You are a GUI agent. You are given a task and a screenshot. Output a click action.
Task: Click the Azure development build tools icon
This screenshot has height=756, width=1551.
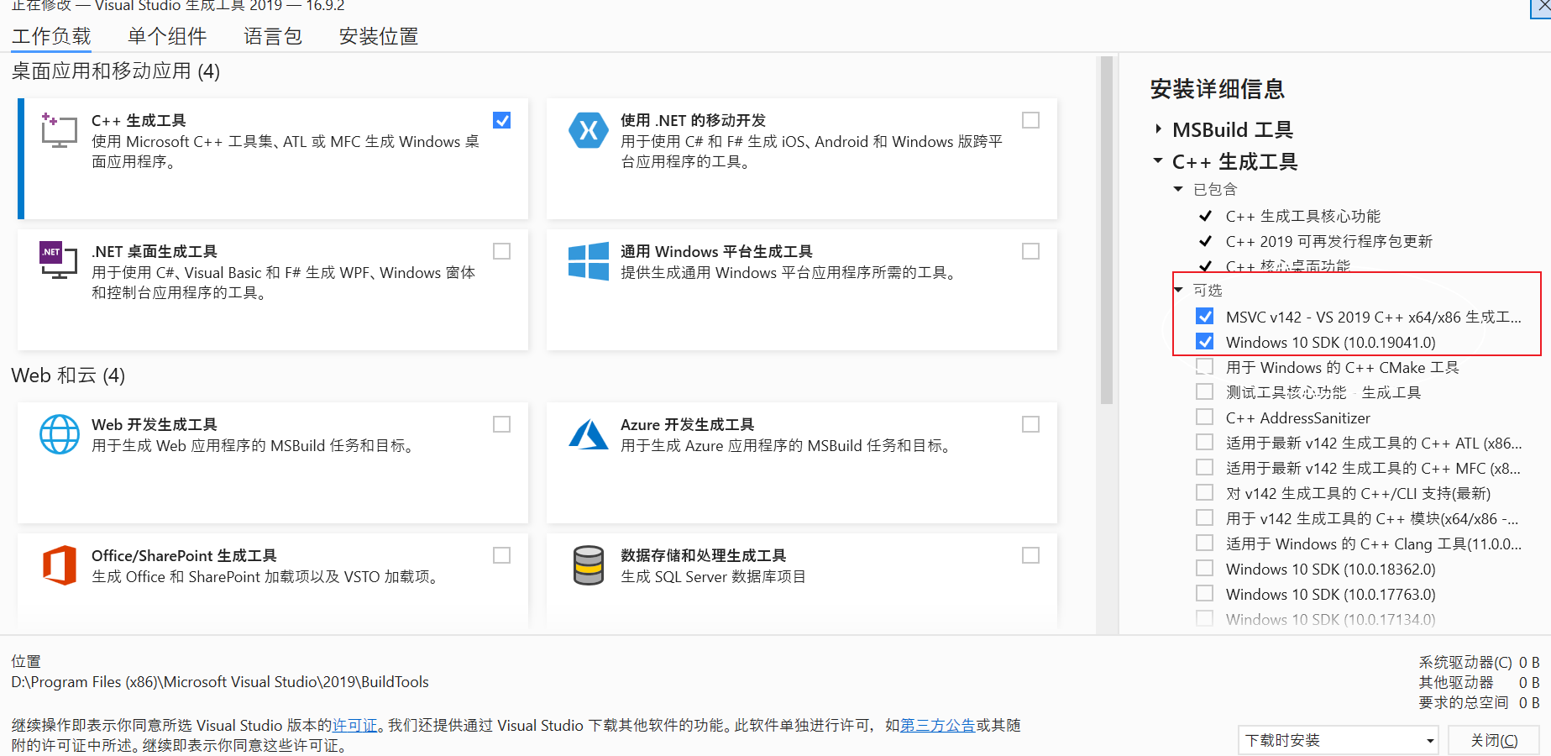click(x=588, y=434)
